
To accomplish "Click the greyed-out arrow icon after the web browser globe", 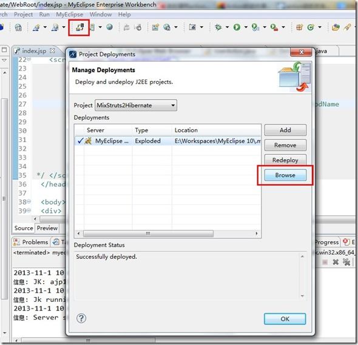I will [126, 27].
